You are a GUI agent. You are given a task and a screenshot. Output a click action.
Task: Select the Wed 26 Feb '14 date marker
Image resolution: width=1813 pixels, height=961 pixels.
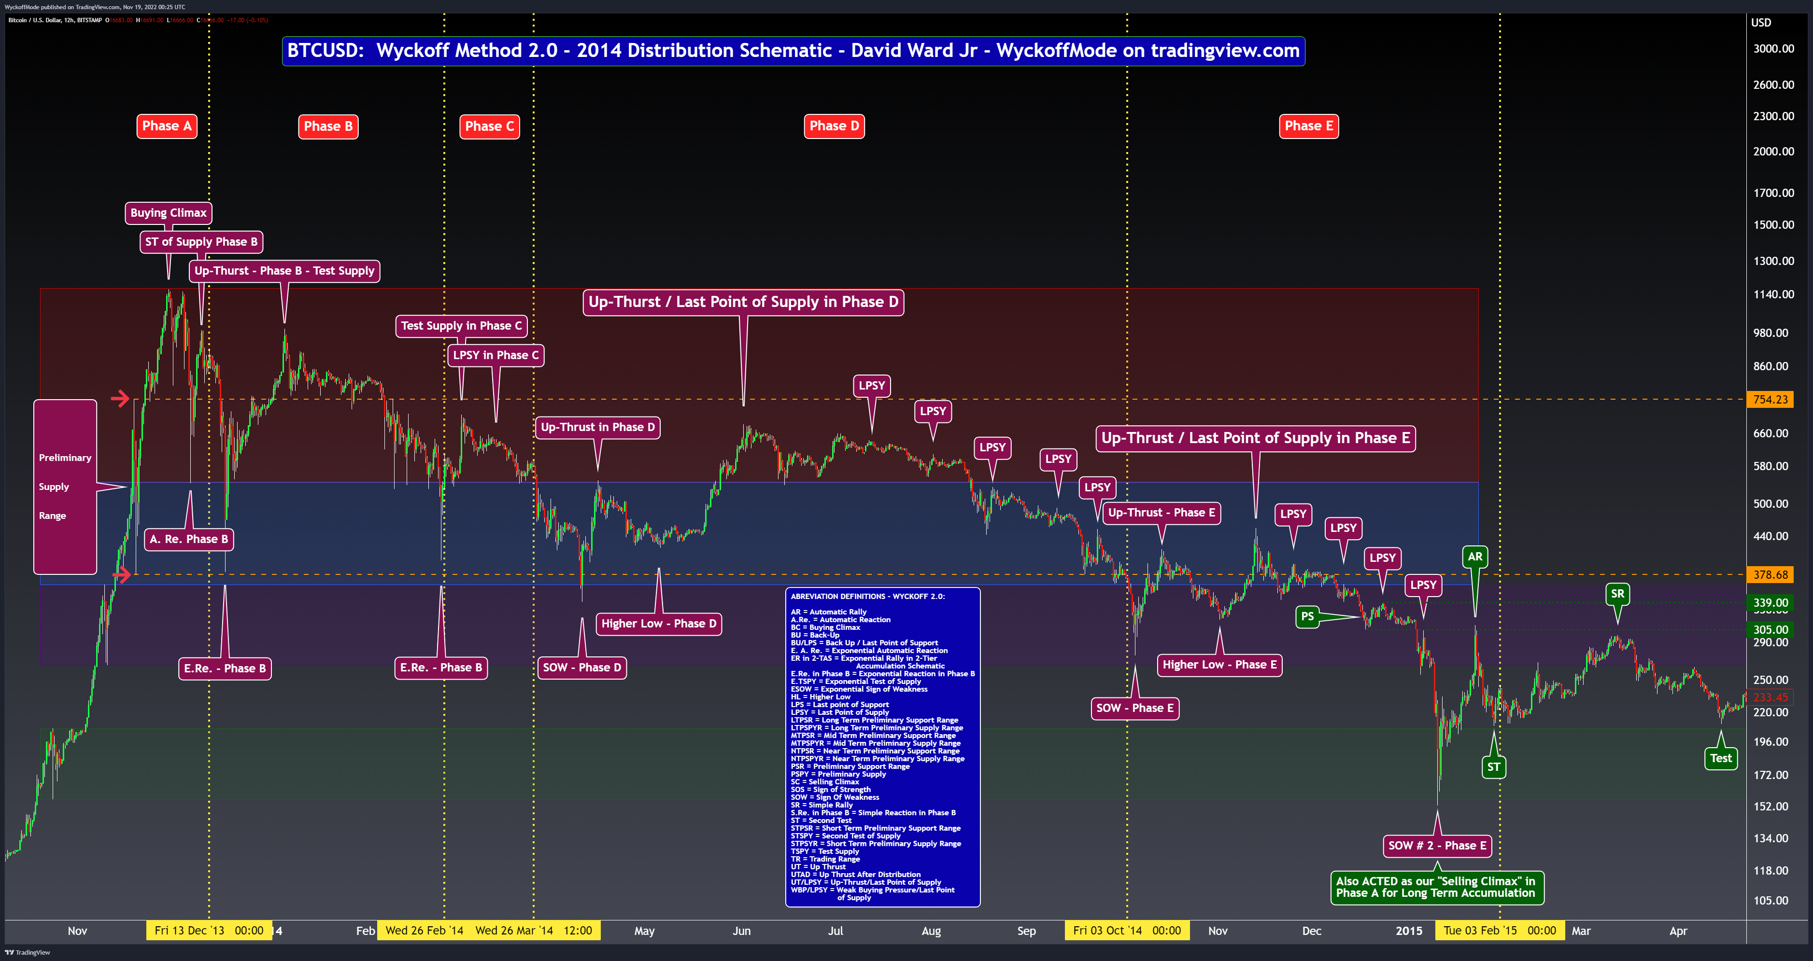tap(425, 931)
